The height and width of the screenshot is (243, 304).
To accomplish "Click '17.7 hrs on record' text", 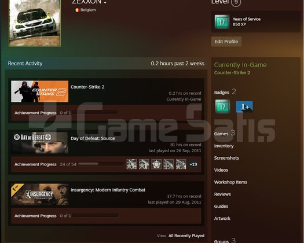I will 184,196.
